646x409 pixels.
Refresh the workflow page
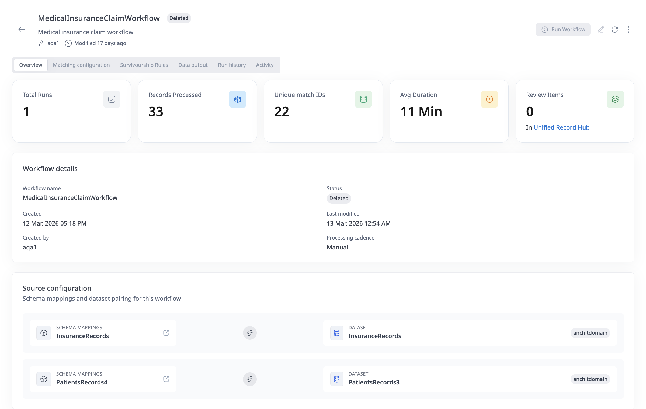(615, 29)
